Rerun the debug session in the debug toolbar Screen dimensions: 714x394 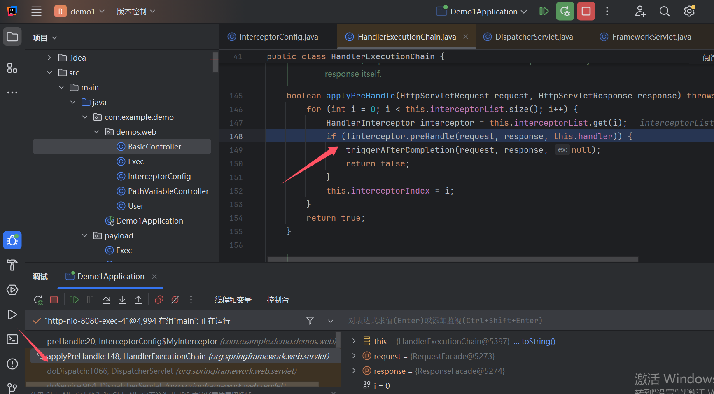[38, 300]
